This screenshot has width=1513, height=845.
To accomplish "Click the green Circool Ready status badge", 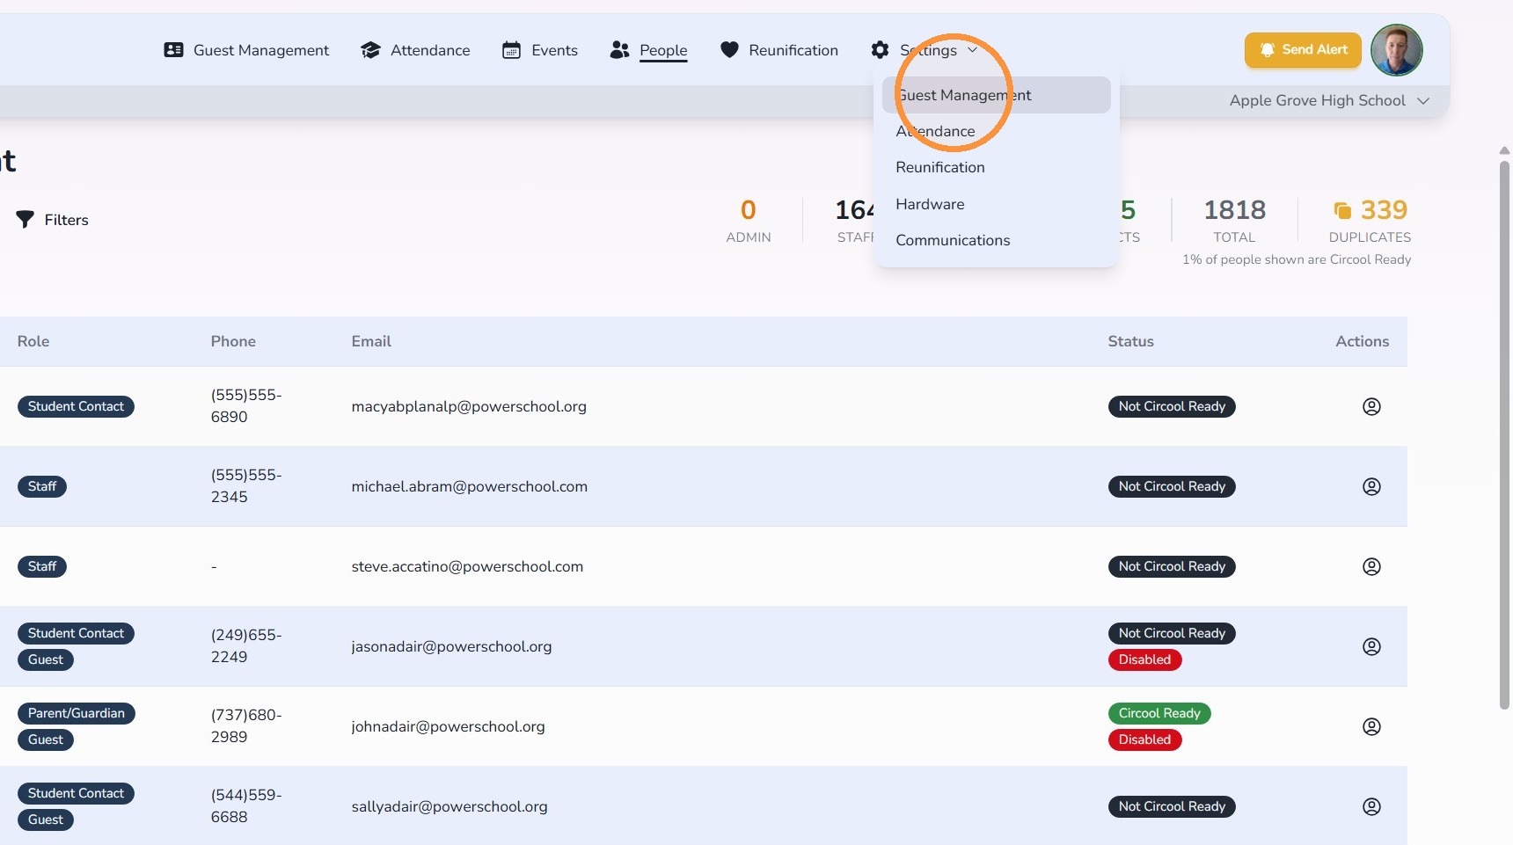I will click(x=1159, y=713).
